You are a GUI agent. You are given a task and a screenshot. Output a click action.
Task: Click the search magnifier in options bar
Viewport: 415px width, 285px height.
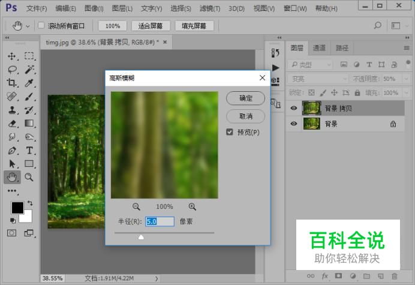pyautogui.click(x=377, y=26)
